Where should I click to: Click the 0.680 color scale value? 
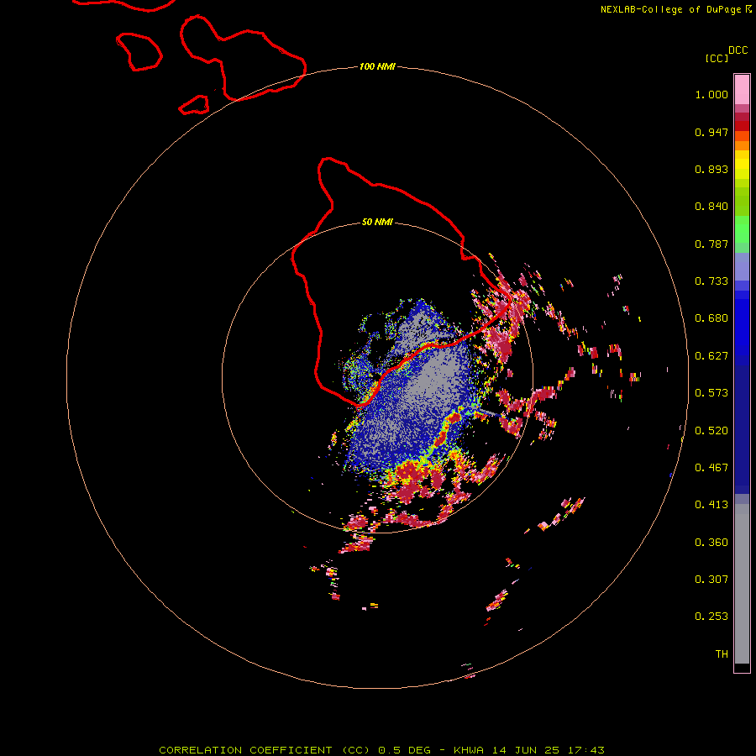point(711,318)
